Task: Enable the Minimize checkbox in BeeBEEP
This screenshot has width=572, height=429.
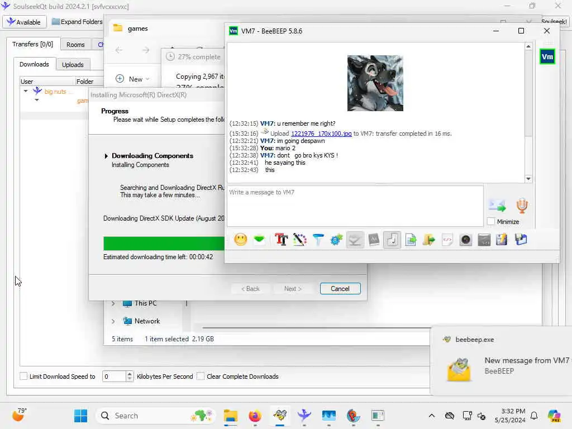Action: (x=491, y=221)
